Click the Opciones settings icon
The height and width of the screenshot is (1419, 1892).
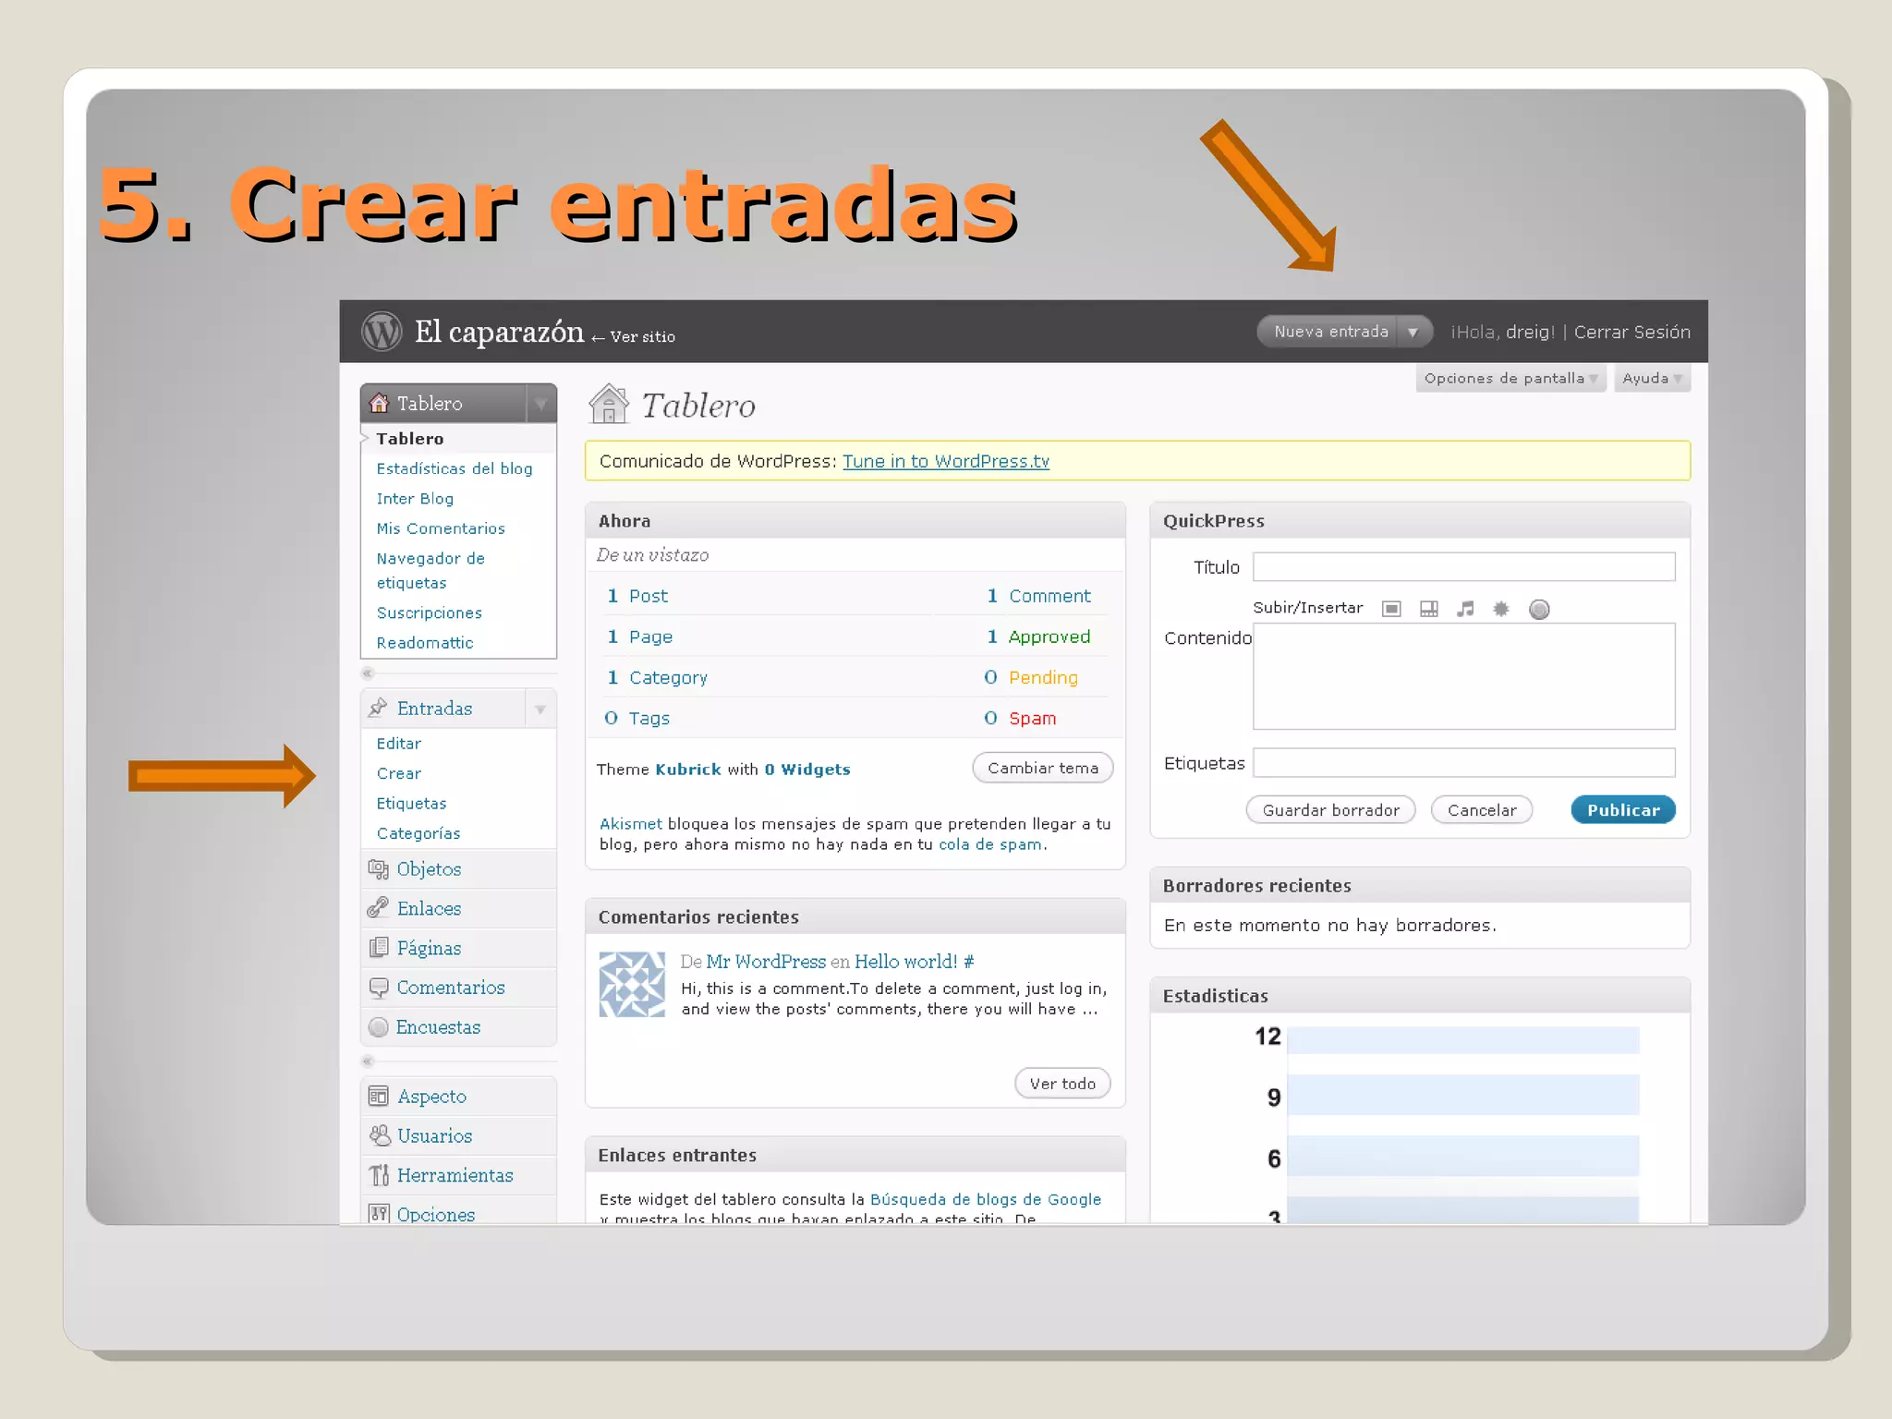pos(378,1213)
